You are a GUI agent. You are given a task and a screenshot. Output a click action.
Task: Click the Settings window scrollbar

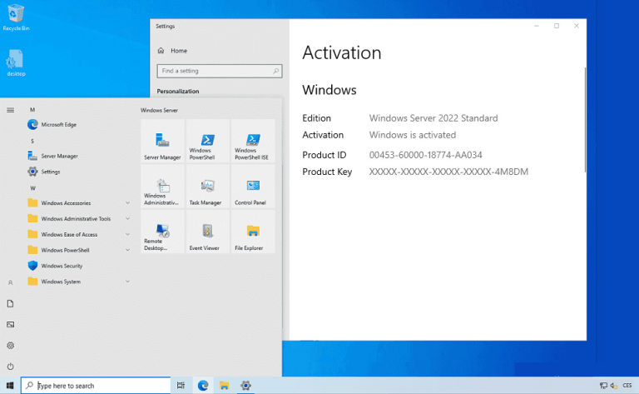click(x=585, y=119)
